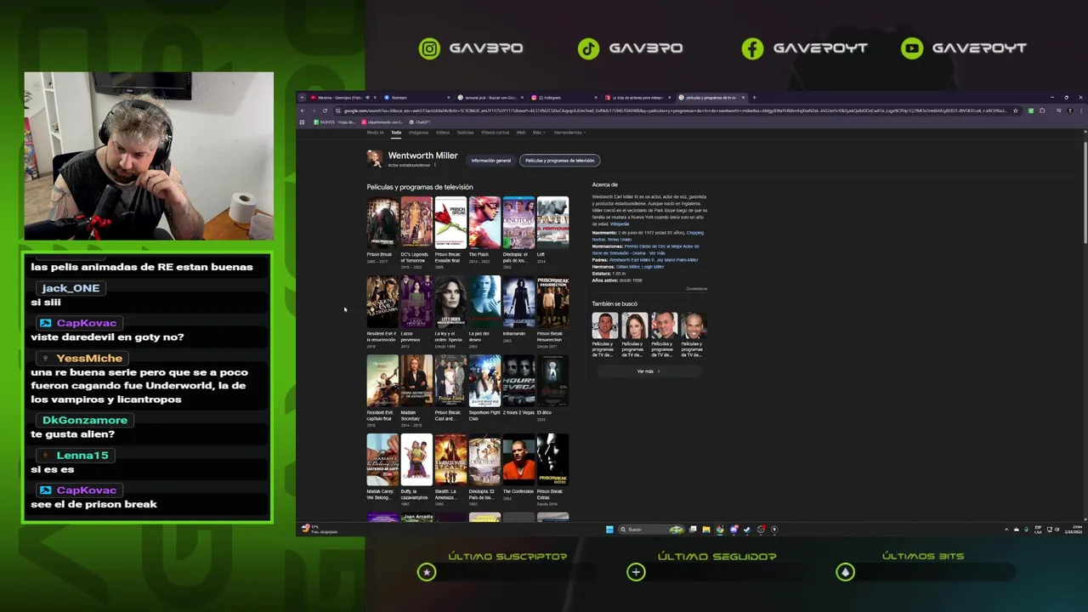
Task: Select the Web search filter tab
Action: coord(521,133)
